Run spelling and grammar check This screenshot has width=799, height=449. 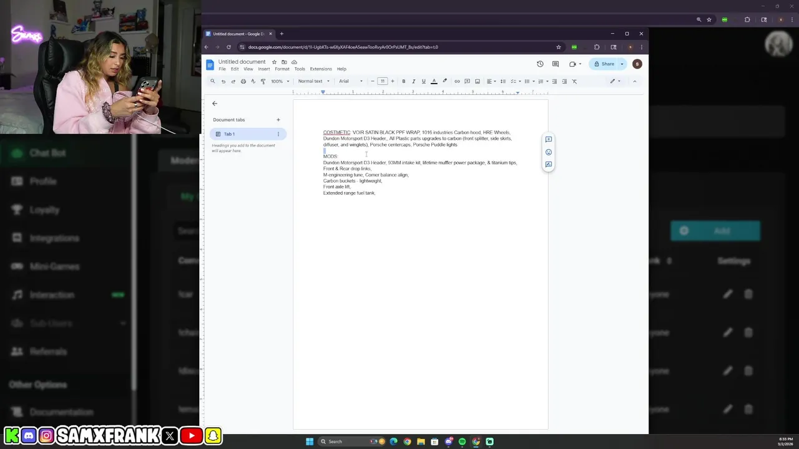253,81
